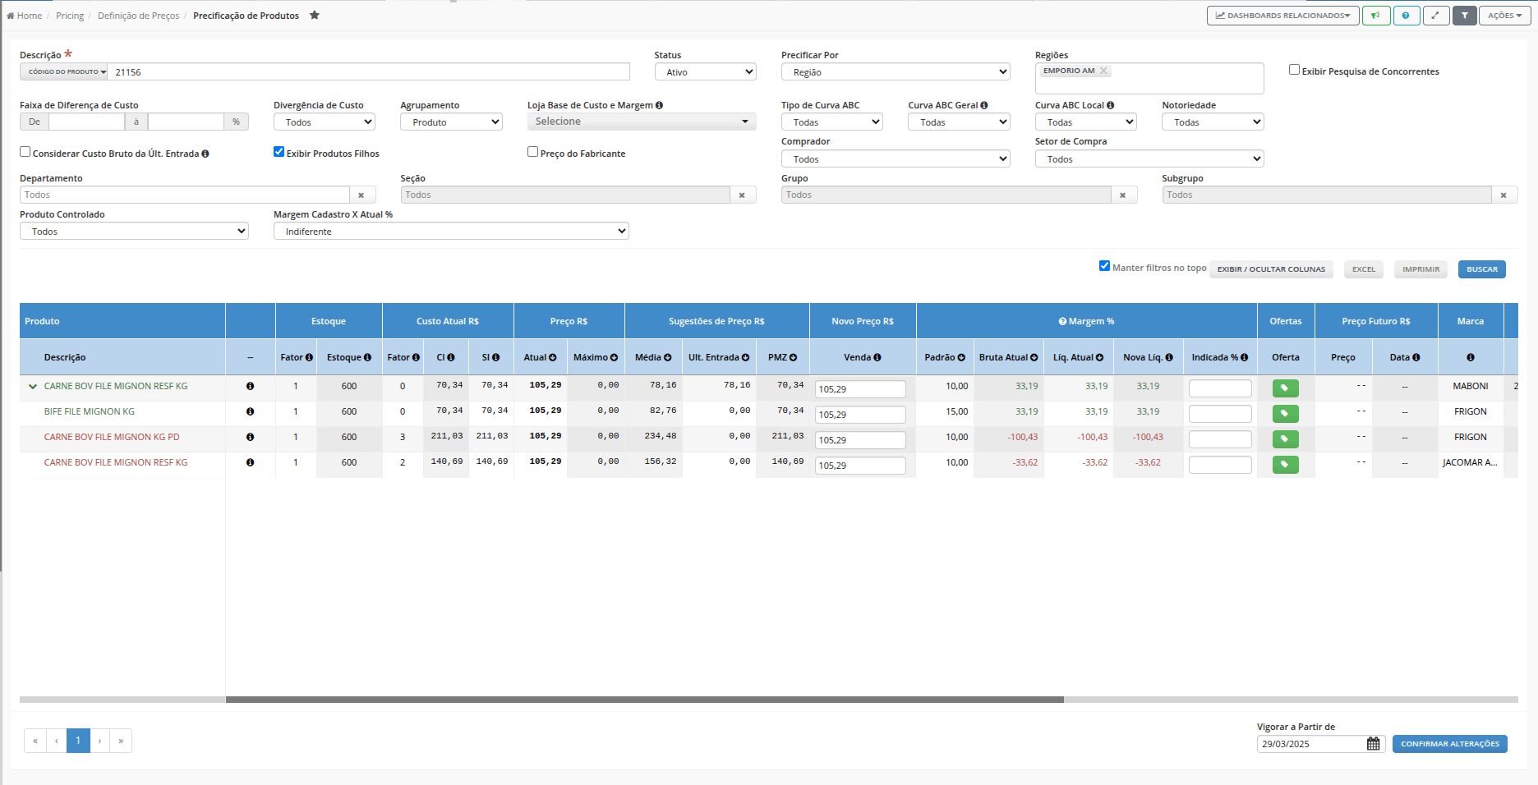Enable Exibir Pesquisa de Concorrentes checkbox
Screen dimensions: 1538x785
click(1294, 70)
